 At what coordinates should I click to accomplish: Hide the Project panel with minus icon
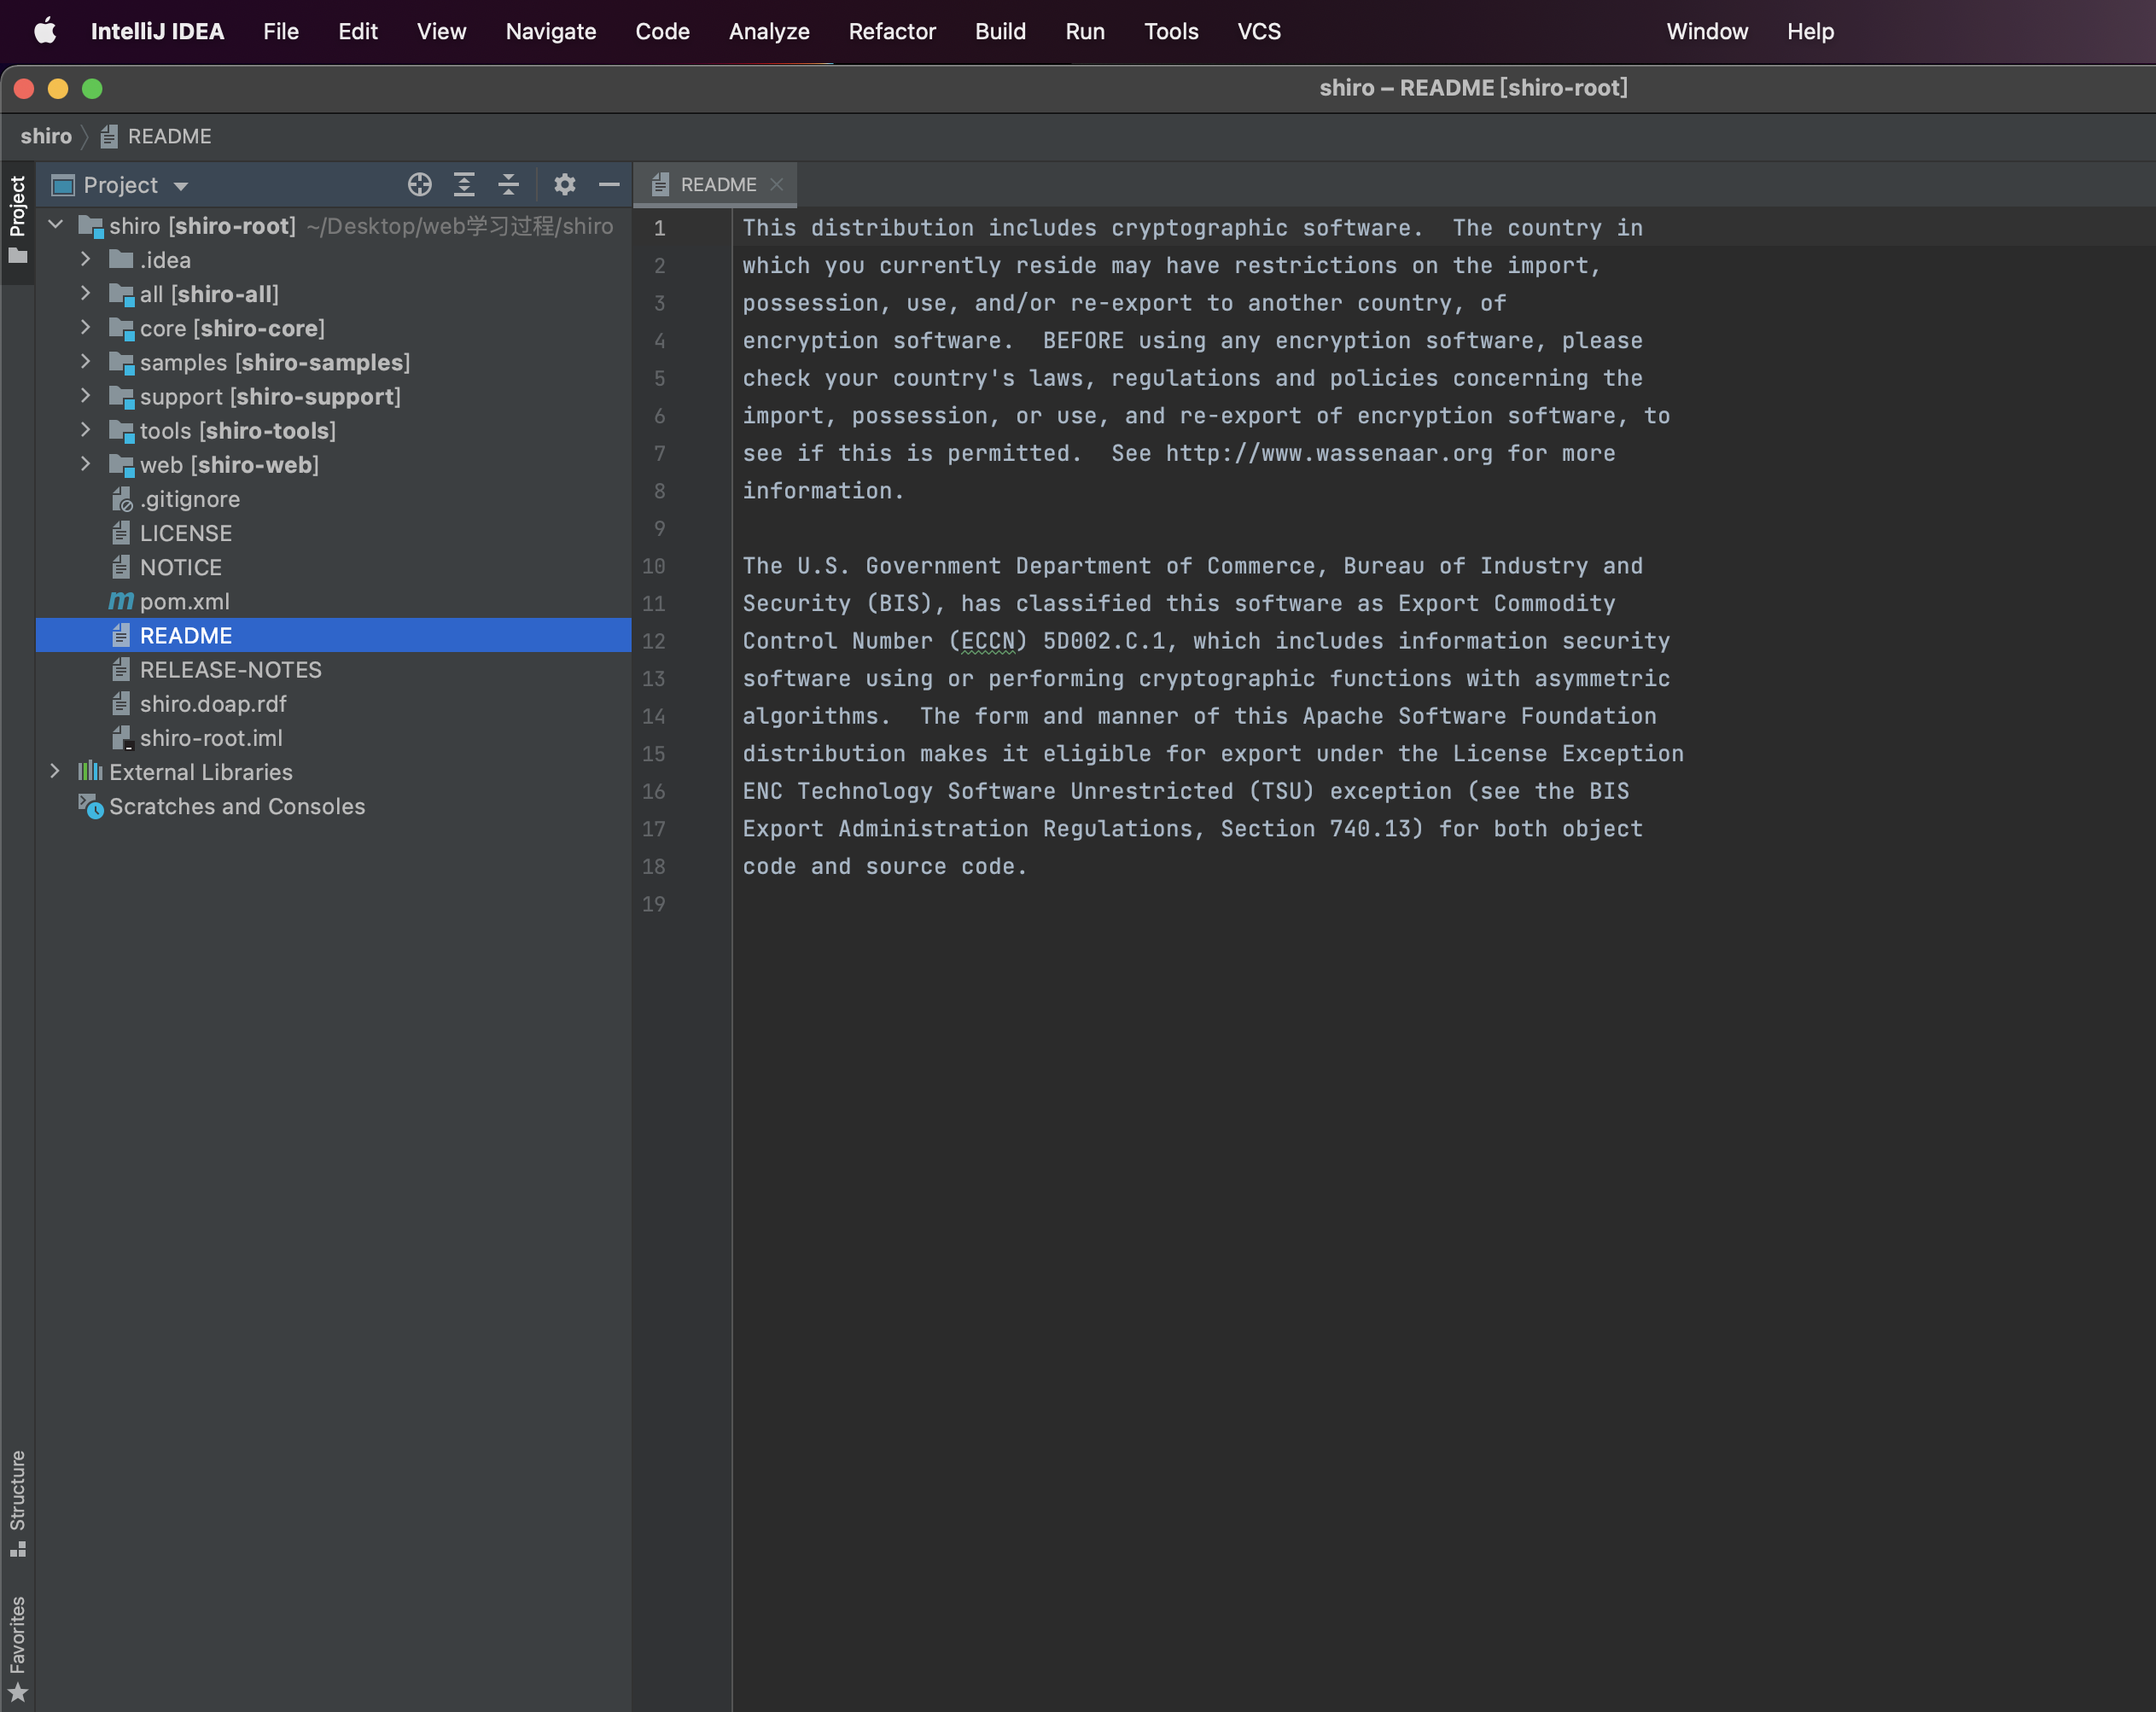[x=609, y=185]
